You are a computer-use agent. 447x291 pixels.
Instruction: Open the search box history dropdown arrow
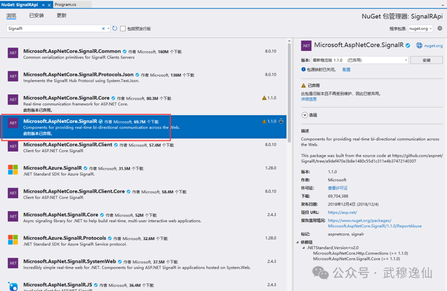(x=108, y=29)
